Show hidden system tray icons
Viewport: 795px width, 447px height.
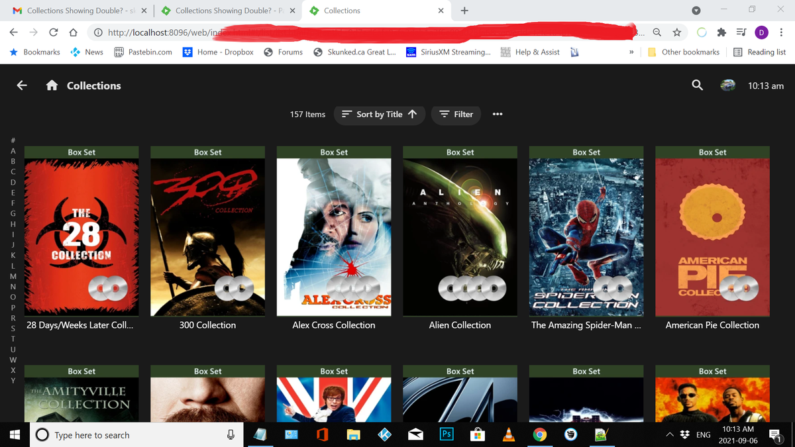pos(670,434)
